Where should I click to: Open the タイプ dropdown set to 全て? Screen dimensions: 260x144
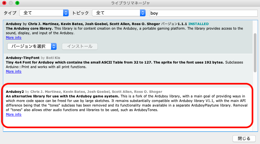click(x=44, y=13)
